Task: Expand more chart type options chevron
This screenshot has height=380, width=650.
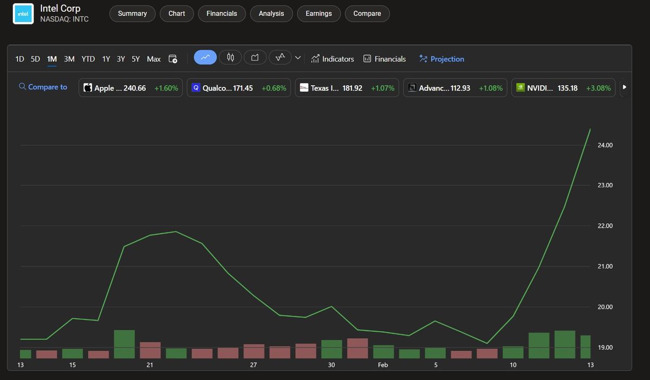Action: tap(297, 57)
